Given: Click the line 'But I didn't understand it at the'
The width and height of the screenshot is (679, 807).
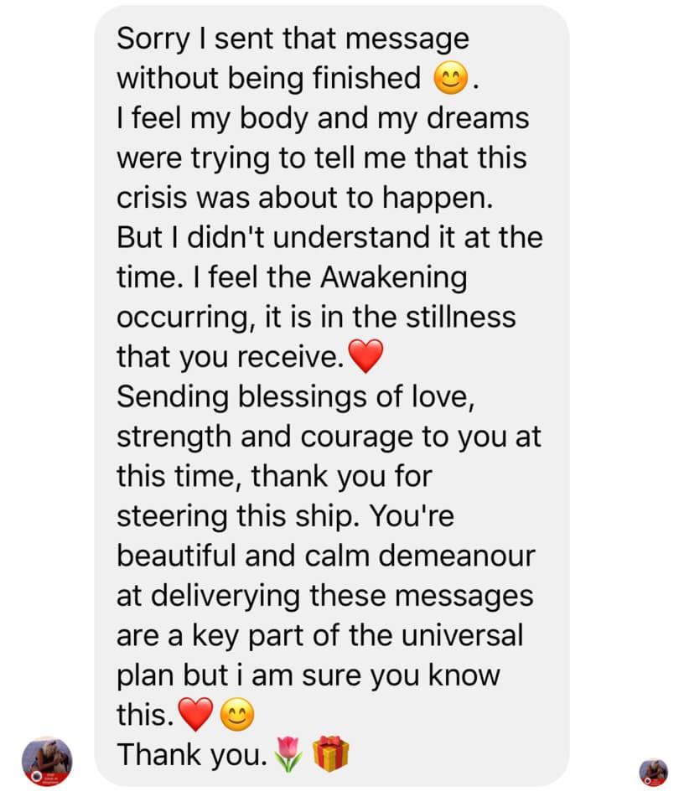Looking at the screenshot, I should coord(330,238).
